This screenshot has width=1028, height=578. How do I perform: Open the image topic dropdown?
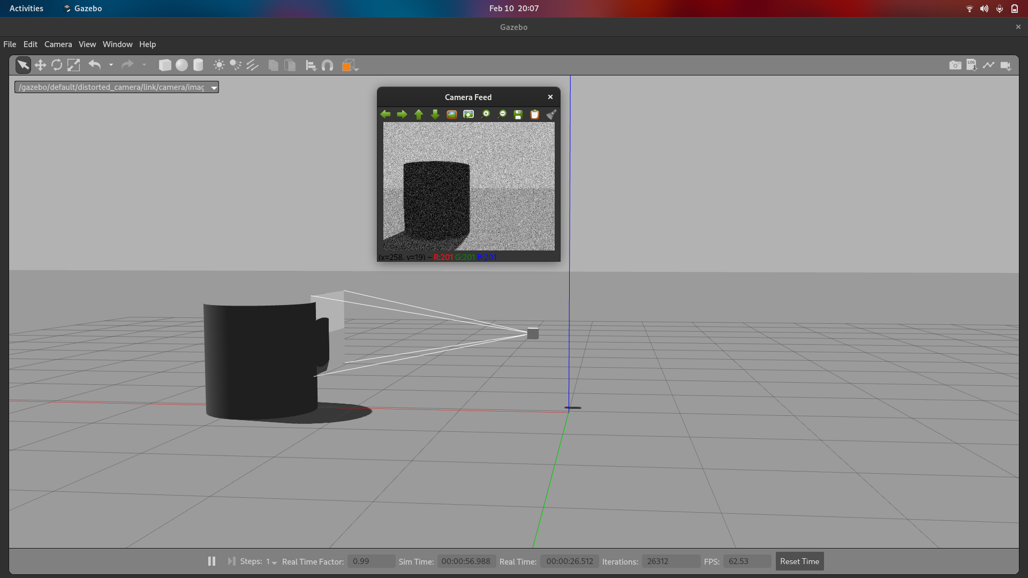coord(214,88)
